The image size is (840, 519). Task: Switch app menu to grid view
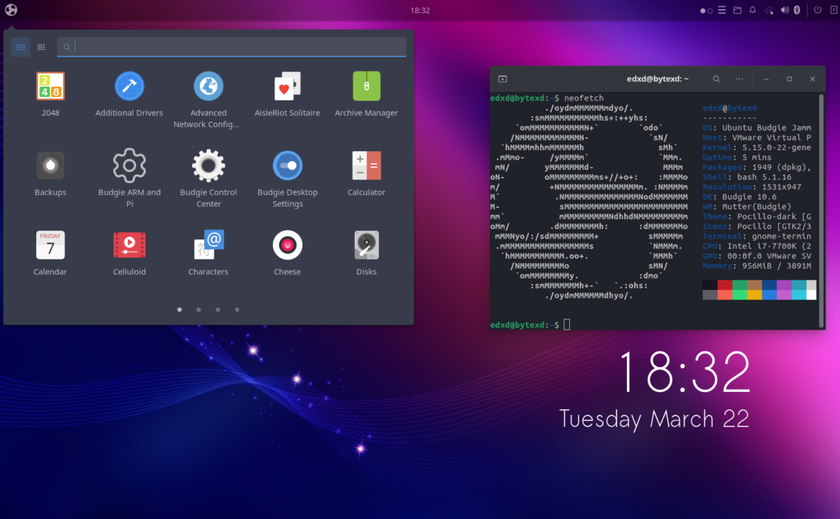click(20, 46)
